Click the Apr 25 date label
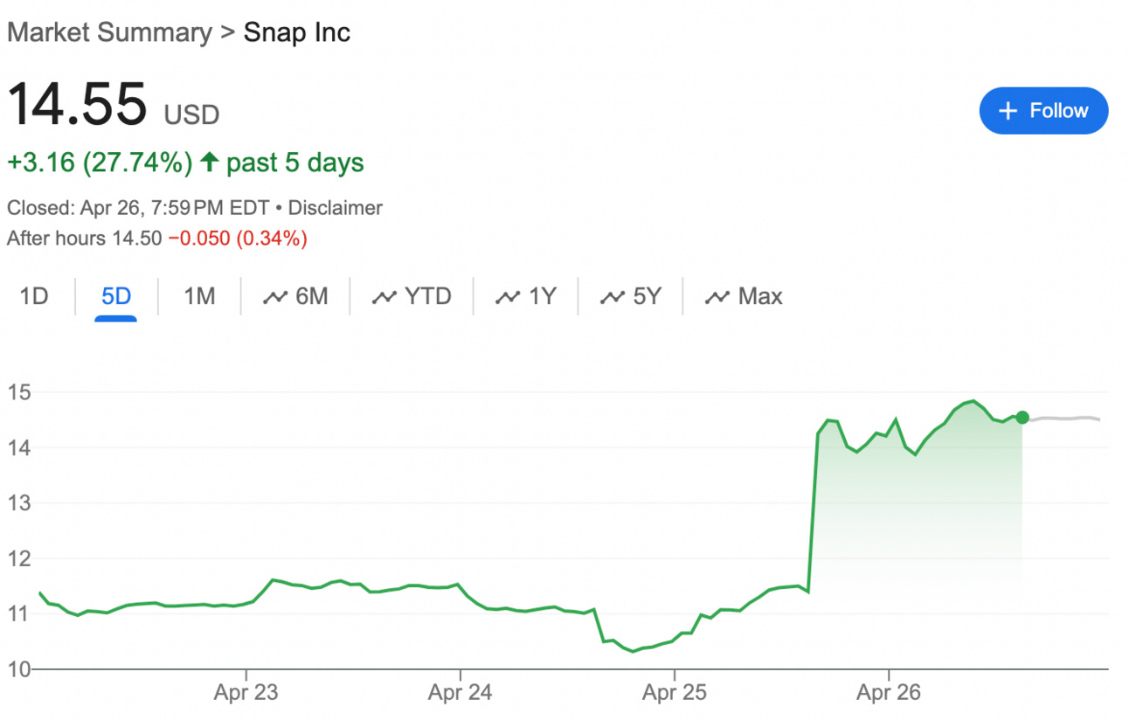Viewport: 1129px width, 720px height. (x=674, y=693)
